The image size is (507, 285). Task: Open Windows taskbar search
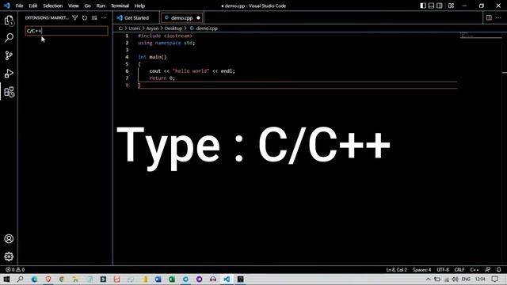coord(20,279)
